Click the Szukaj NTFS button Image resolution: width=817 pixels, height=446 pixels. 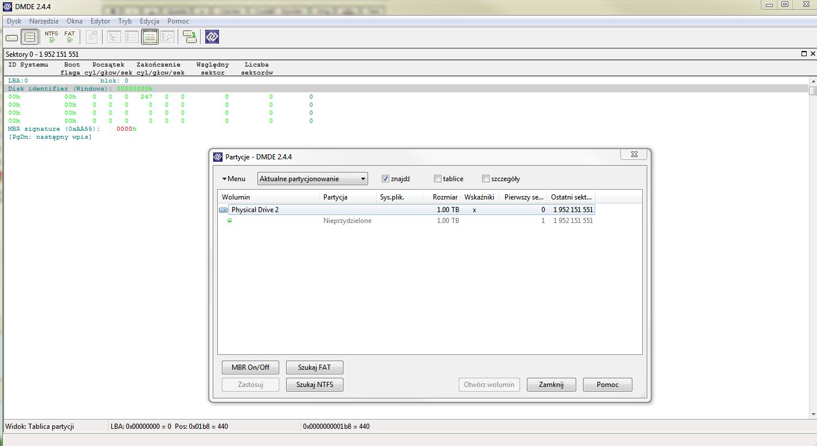click(315, 385)
